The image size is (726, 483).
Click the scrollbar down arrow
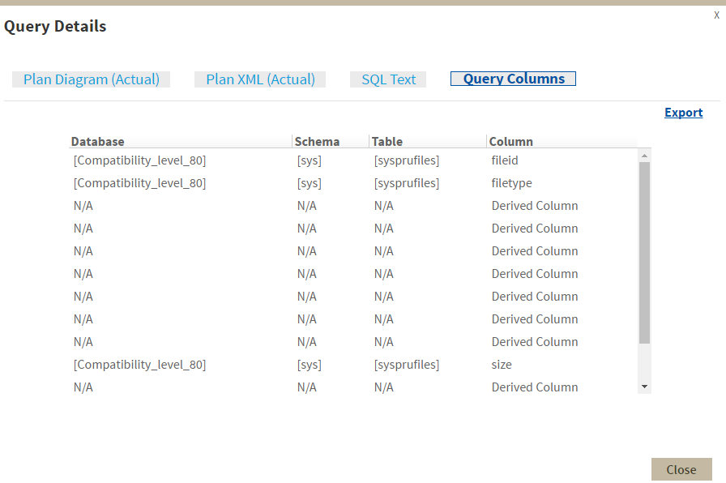(x=645, y=387)
